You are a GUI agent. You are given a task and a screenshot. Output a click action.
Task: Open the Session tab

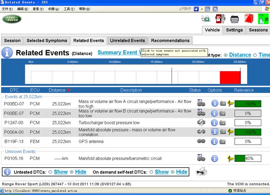[x=12, y=41]
